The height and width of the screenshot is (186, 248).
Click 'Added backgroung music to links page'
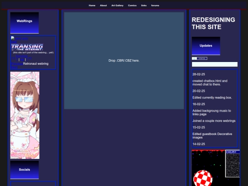212,113
